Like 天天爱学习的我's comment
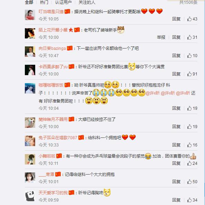Viewport: 205px width, 205px height. tap(192, 200)
